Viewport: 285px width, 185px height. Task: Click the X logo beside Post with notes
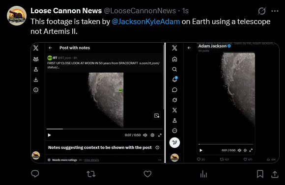(x=36, y=48)
